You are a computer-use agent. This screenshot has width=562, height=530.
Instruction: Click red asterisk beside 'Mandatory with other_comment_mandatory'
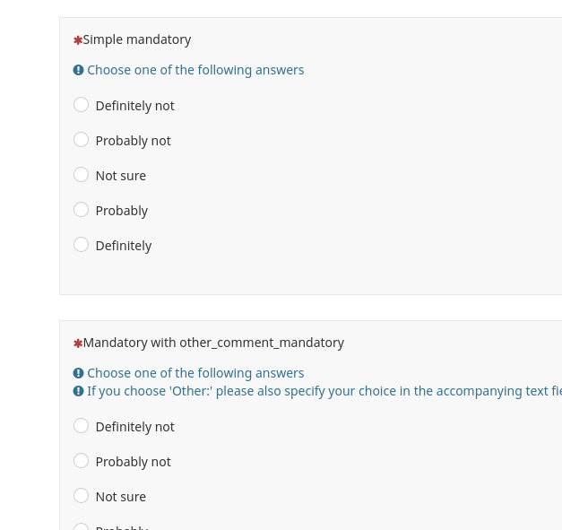click(78, 343)
